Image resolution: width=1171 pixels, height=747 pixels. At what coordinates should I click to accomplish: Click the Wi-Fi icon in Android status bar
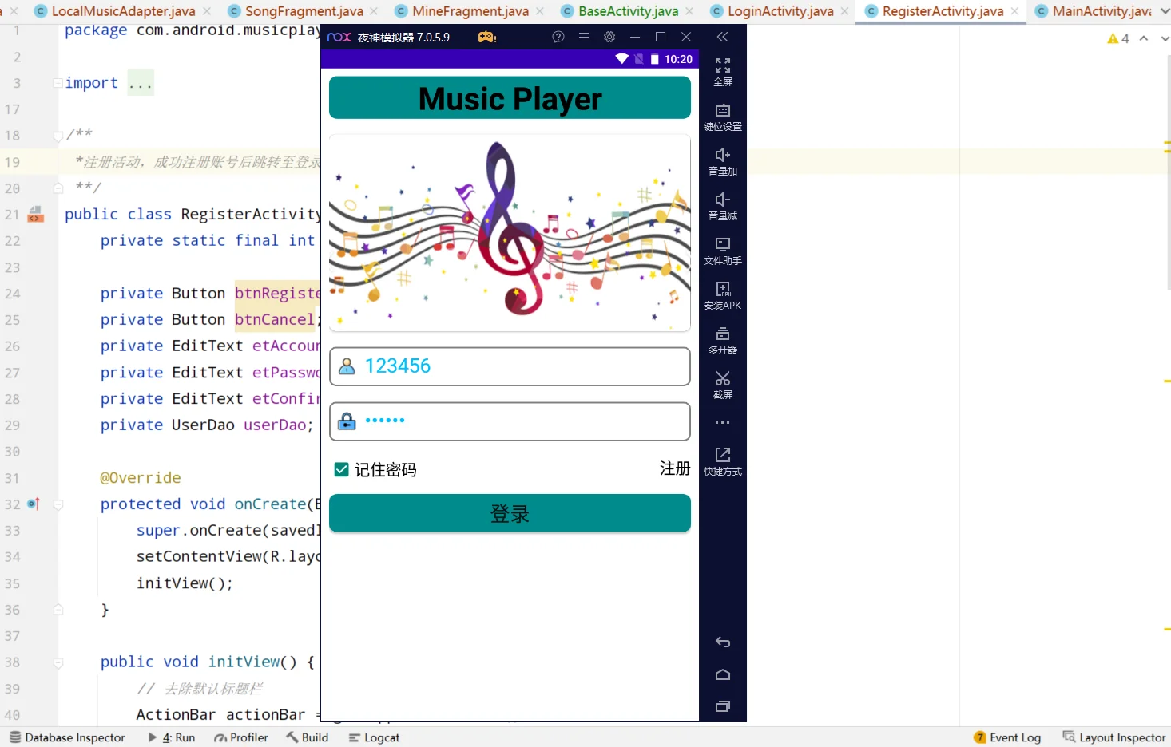point(622,59)
